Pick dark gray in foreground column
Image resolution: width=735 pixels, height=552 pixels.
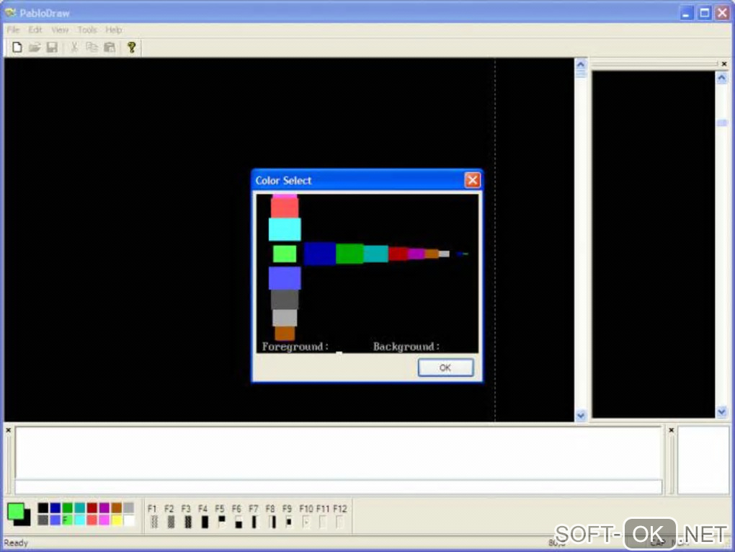pyautogui.click(x=285, y=300)
